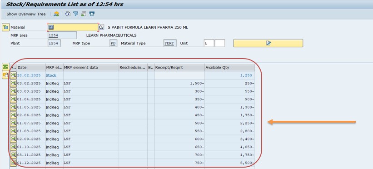This screenshot has height=169, width=373.
Task: Click the wide pencil edit button
Action: point(268,43)
